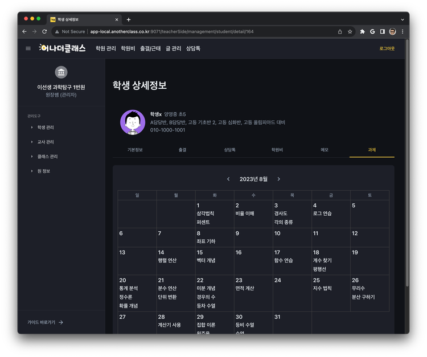The image size is (427, 357).
Task: Click the page vertical scrollbar
Action: [407, 163]
